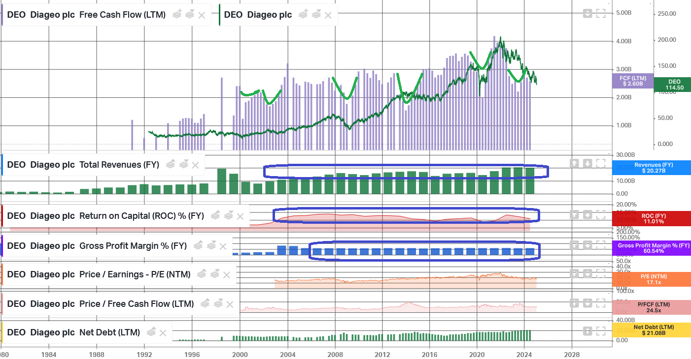Select the Net Debt (LTM) legend label

(73, 332)
